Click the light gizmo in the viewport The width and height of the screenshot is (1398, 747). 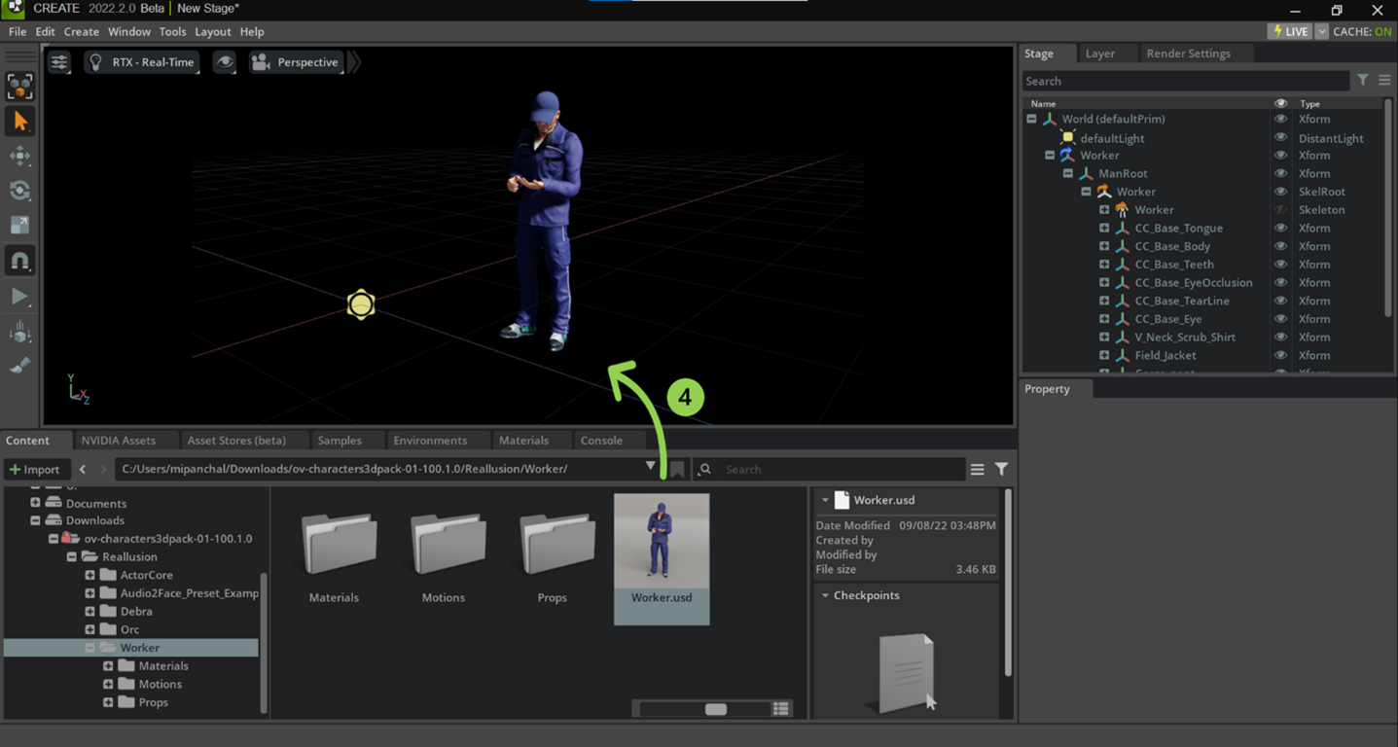coord(361,304)
